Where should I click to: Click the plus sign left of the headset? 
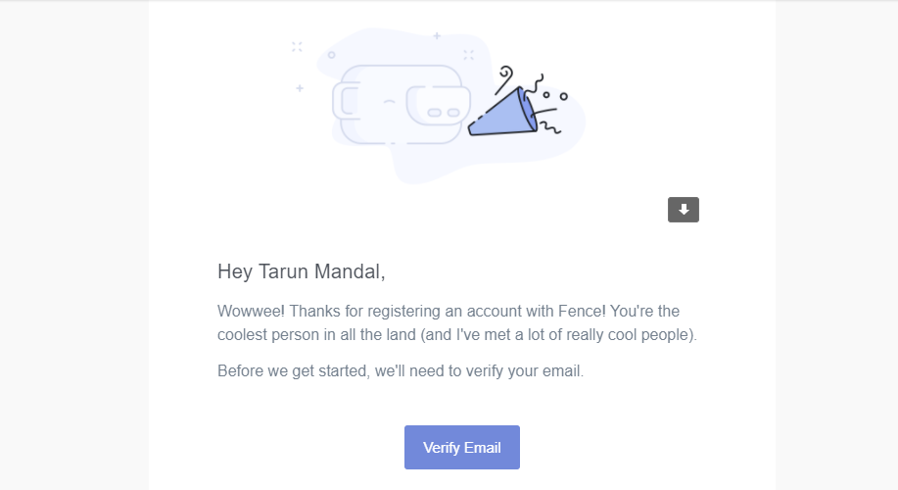tap(300, 88)
